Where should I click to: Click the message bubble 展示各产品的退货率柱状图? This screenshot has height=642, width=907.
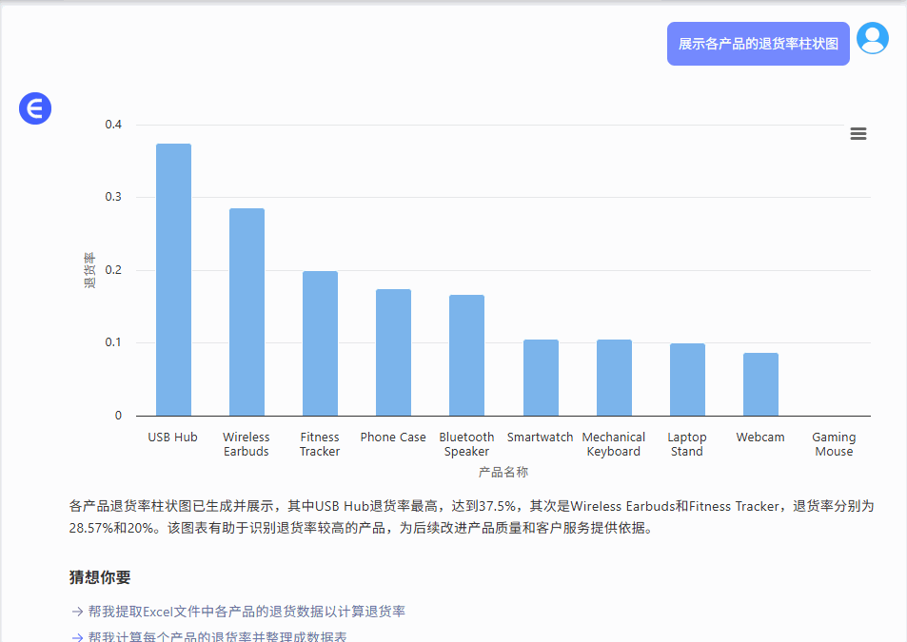pos(758,44)
